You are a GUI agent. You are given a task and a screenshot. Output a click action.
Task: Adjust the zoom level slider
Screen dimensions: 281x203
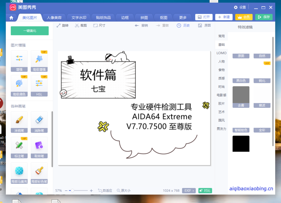(x=78, y=191)
